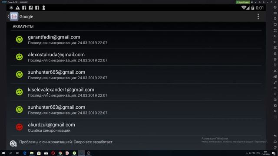Show hidden system tray icons

[x=247, y=153]
